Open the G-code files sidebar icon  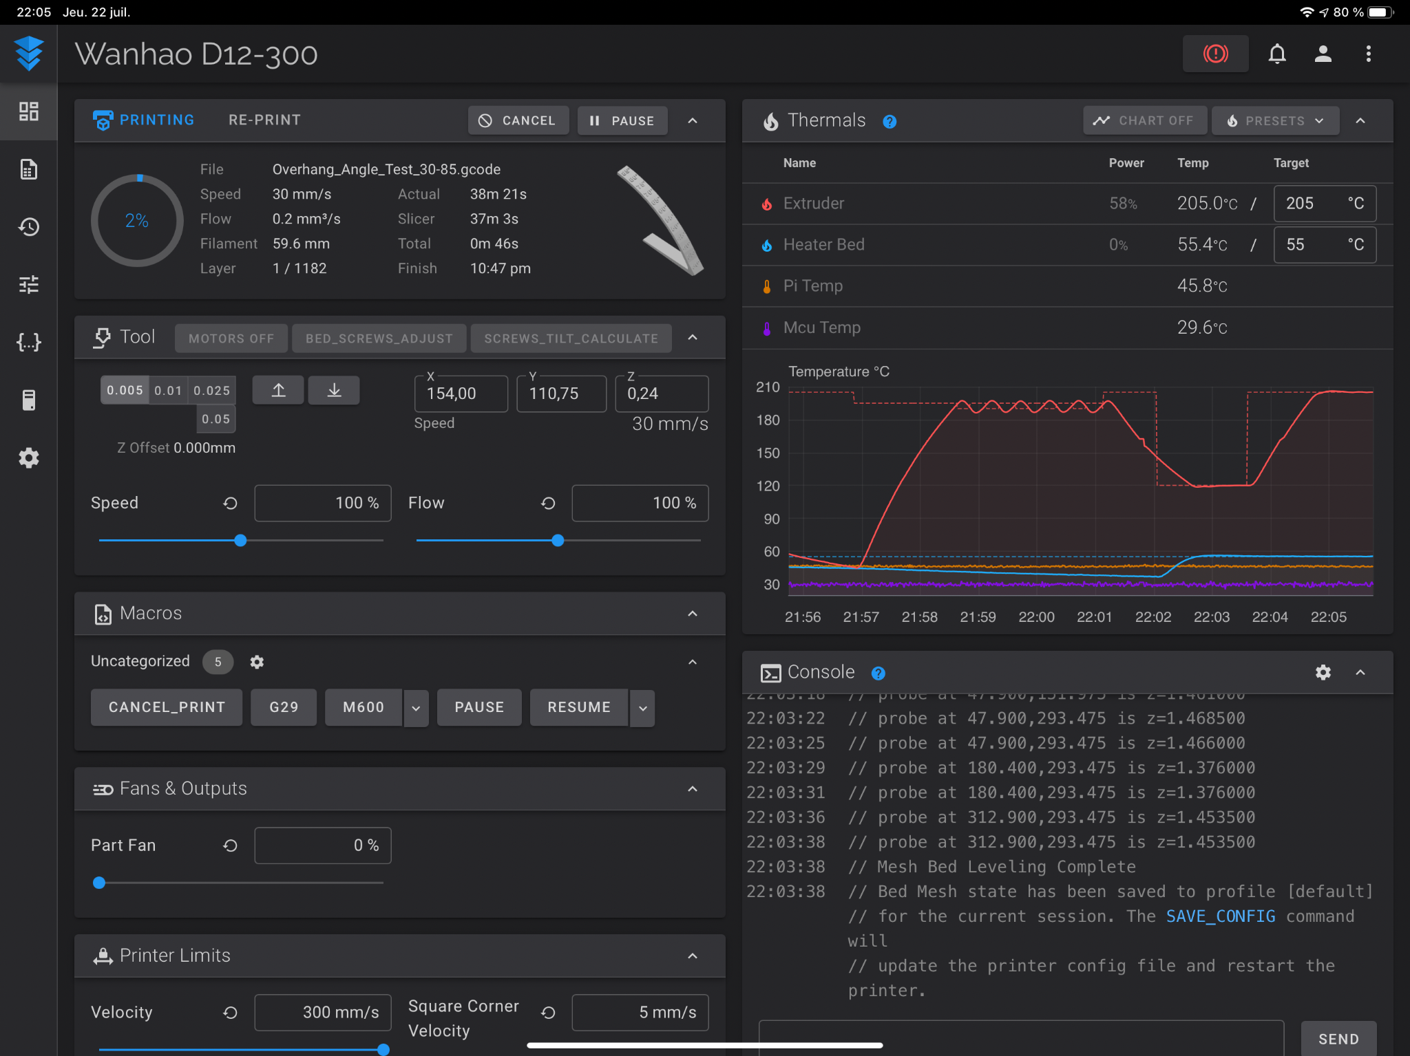[28, 169]
